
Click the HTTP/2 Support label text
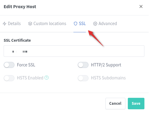point(106,65)
